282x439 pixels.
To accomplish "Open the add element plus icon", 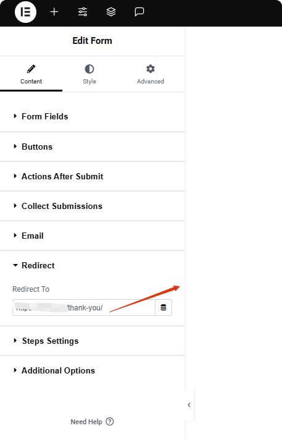I will (54, 12).
